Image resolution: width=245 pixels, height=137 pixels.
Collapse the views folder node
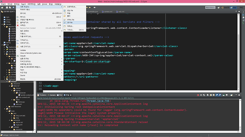pyautogui.click(x=12, y=100)
